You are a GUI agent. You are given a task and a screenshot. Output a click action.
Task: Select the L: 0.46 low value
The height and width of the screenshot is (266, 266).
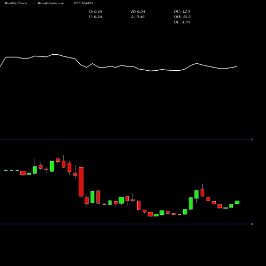(138, 17)
